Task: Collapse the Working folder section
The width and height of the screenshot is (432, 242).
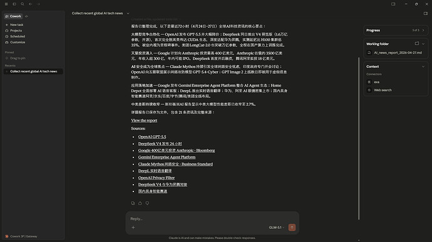Action: pyautogui.click(x=423, y=44)
